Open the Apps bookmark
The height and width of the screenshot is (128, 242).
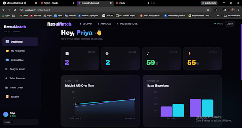tap(6, 16)
